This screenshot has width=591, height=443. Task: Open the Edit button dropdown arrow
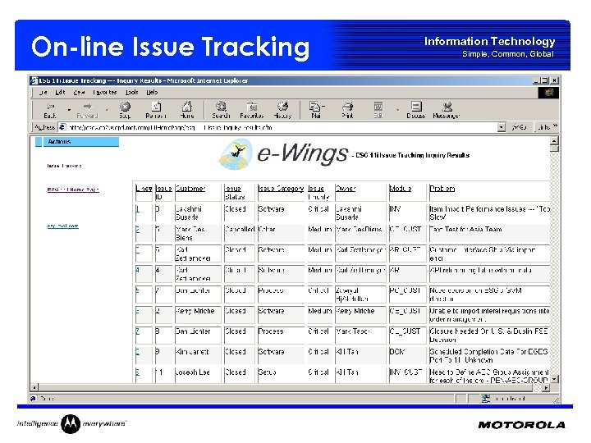click(x=397, y=110)
